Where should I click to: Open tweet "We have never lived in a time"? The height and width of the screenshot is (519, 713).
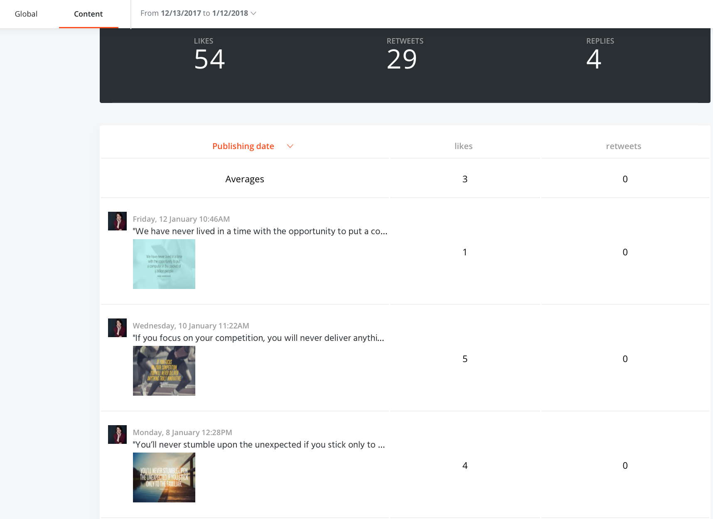click(x=260, y=231)
